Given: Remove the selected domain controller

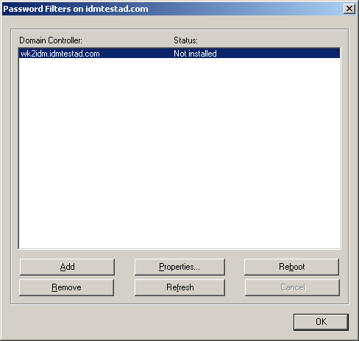Looking at the screenshot, I should click(66, 287).
